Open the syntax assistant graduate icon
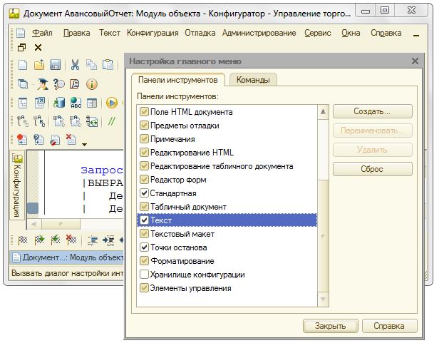This screenshot has width=444, height=353. [43, 84]
